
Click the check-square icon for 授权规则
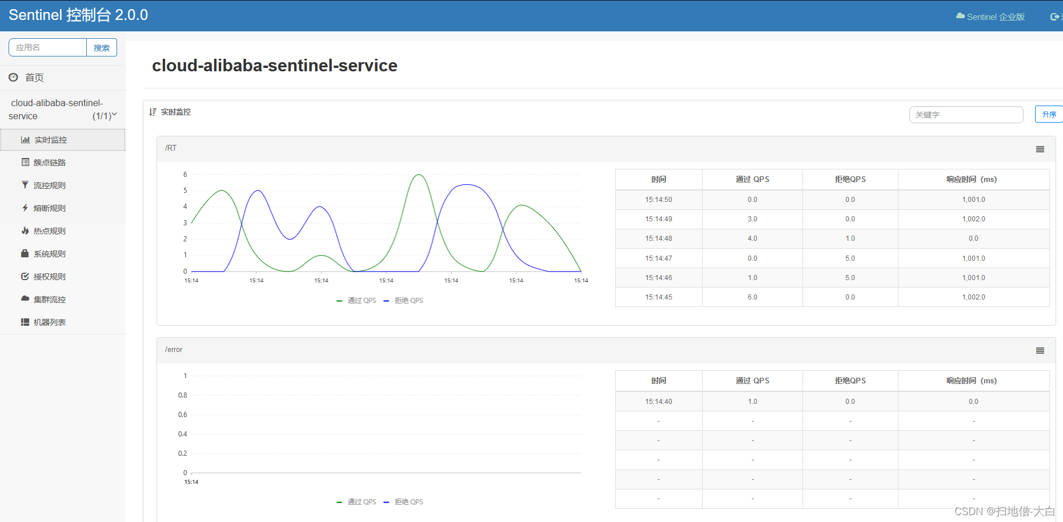(x=25, y=276)
